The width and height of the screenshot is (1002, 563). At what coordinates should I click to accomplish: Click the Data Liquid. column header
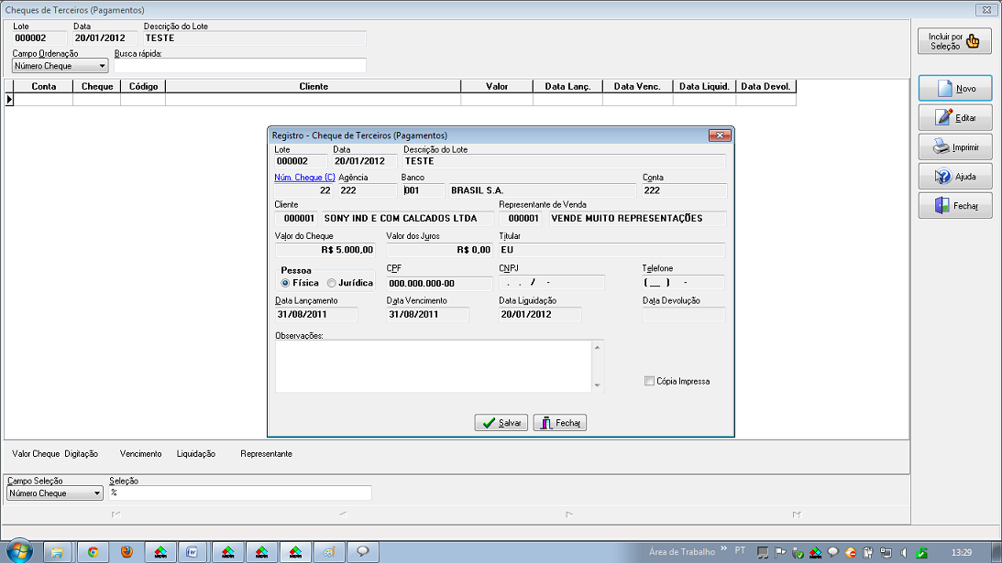click(704, 86)
